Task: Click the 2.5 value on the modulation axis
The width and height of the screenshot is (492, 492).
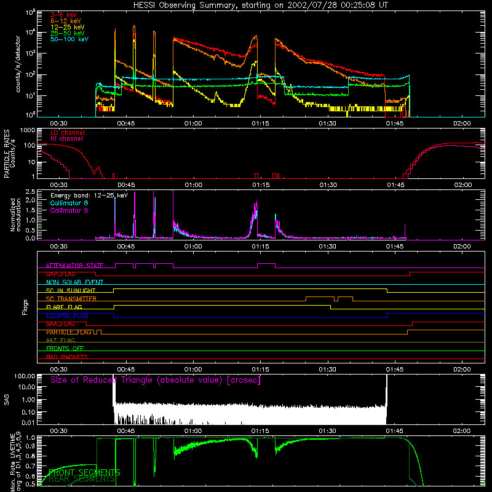Action: [30, 192]
